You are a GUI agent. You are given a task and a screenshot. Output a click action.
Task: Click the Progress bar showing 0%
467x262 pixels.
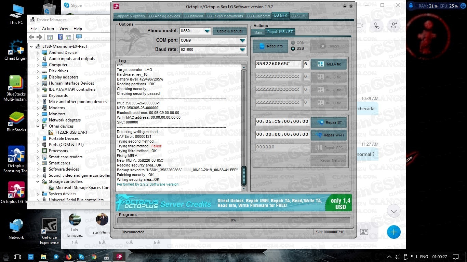[x=233, y=220]
